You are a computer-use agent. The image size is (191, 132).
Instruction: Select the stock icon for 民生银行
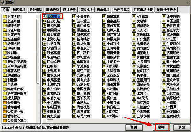pyautogui.click(x=45, y=62)
